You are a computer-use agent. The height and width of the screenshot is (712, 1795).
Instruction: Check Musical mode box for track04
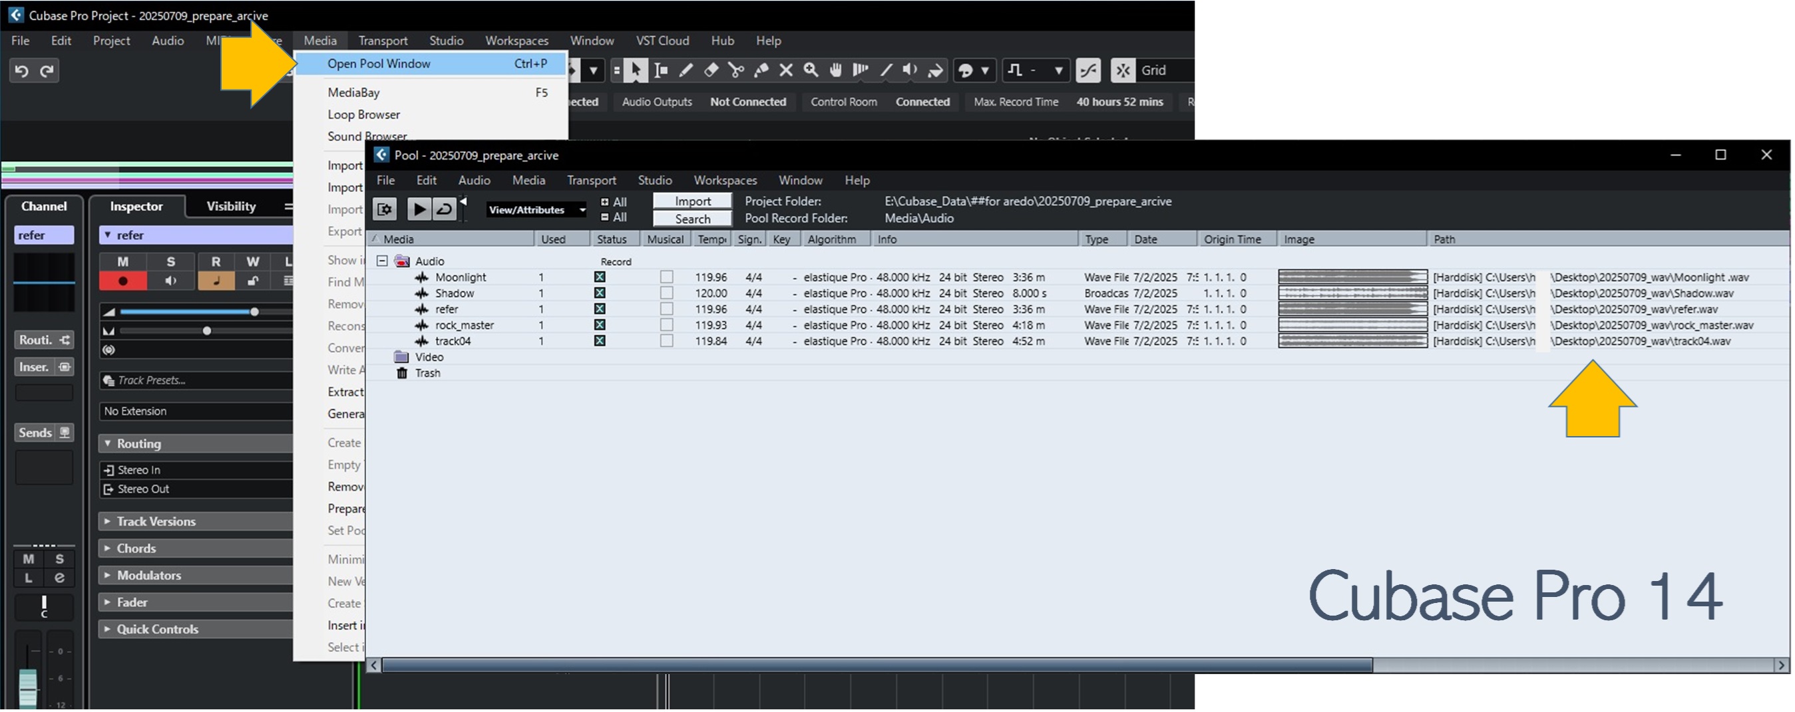(x=667, y=341)
